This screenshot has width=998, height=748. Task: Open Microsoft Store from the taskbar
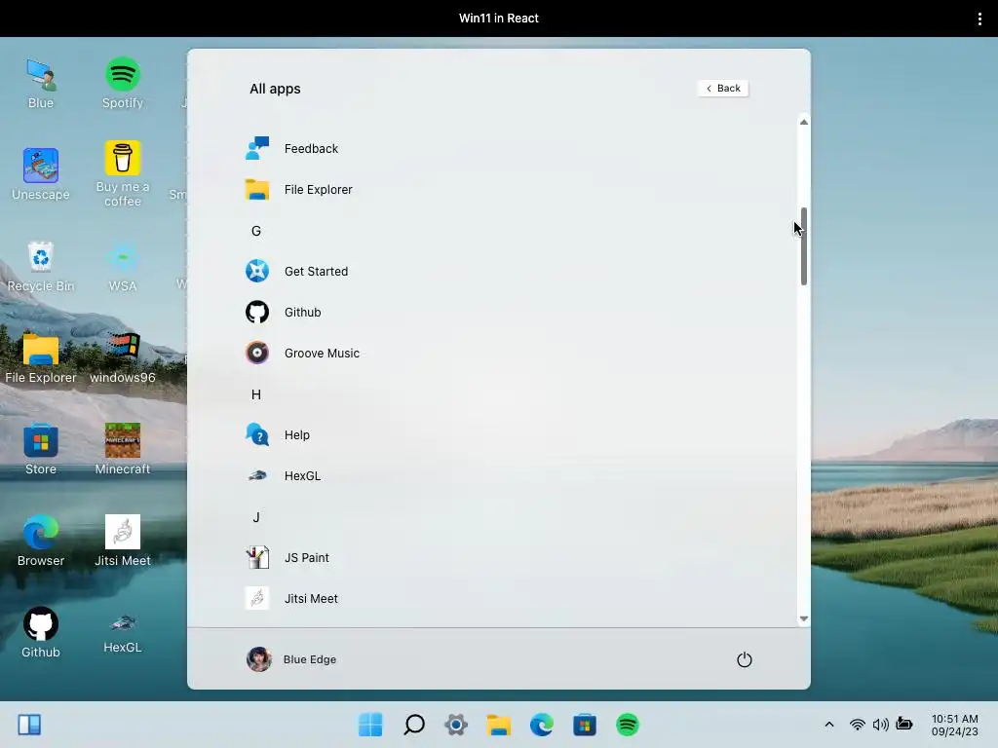[x=585, y=725]
